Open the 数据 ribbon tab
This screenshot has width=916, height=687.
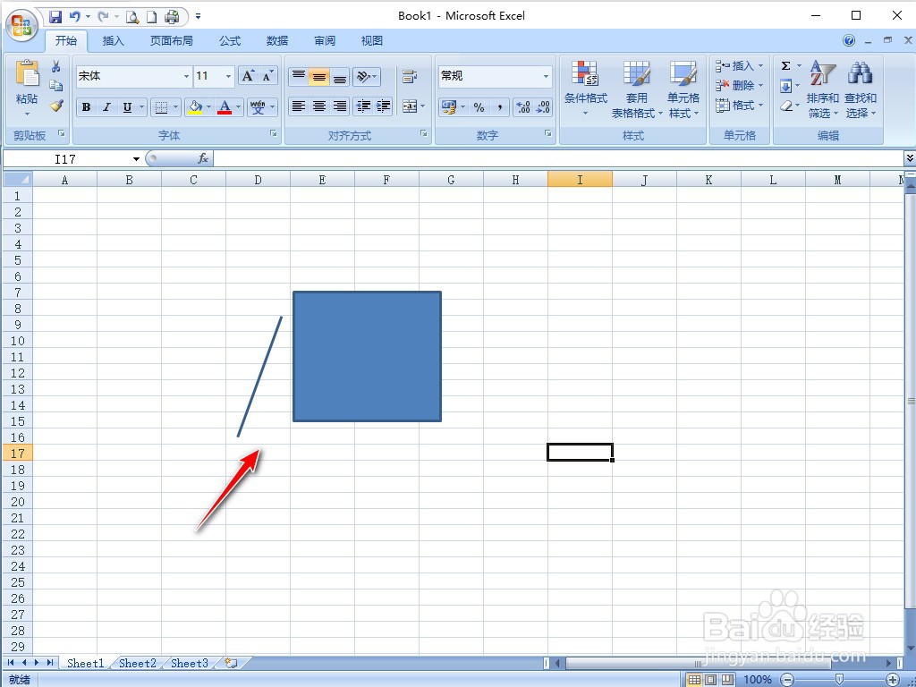click(x=277, y=40)
